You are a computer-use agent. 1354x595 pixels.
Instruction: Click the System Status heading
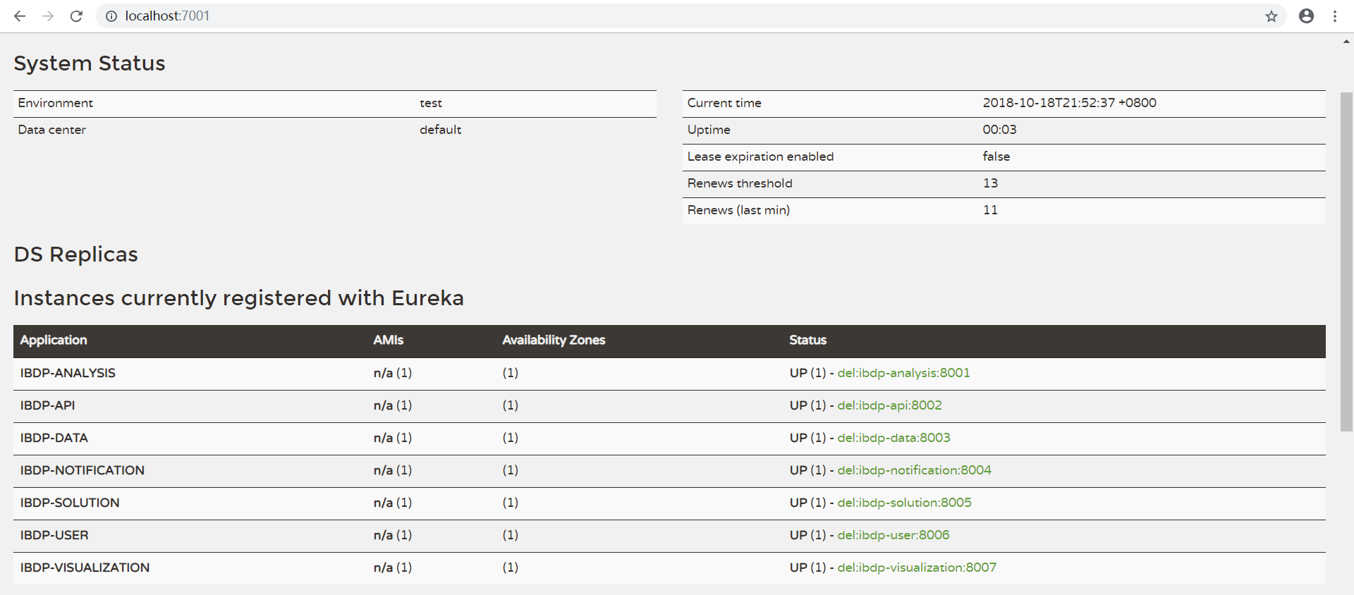pos(90,63)
